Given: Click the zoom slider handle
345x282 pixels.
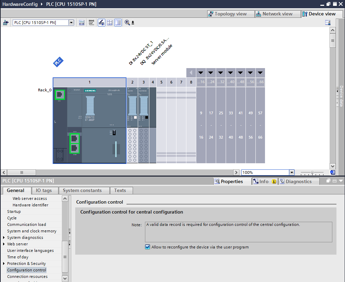Looking at the screenshot, I should [312, 173].
